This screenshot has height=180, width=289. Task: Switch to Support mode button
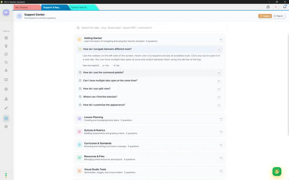(x=265, y=16)
